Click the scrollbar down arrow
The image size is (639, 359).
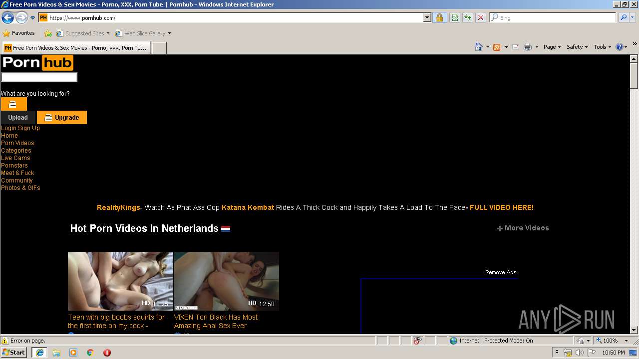click(634, 330)
